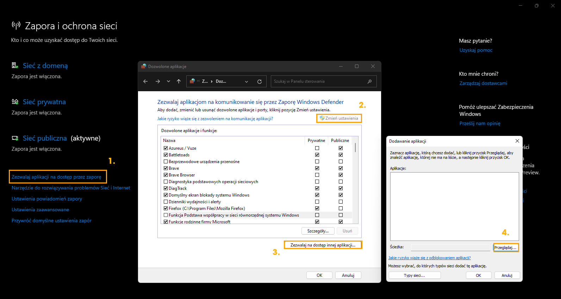
Task: Click the domain network building icon
Action: click(x=15, y=66)
